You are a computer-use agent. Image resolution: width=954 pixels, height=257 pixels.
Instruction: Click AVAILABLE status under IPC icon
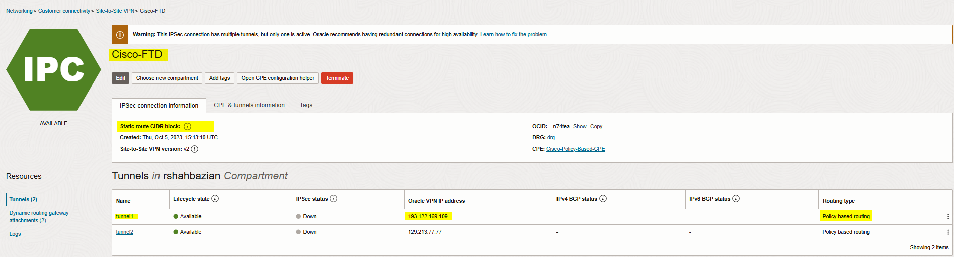[x=53, y=124]
